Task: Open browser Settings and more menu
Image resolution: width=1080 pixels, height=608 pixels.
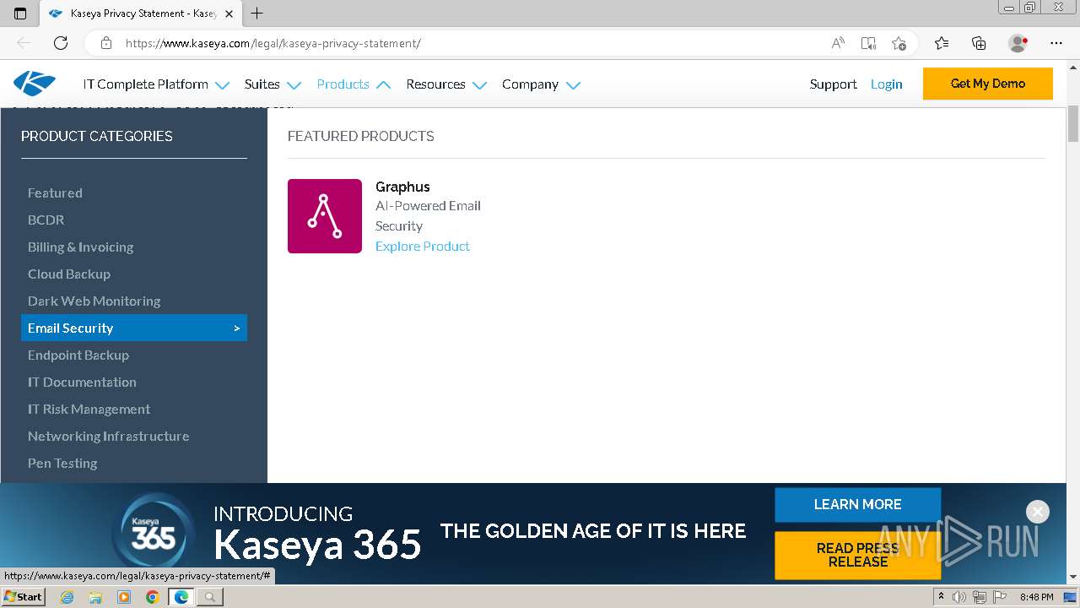Action: click(1056, 43)
